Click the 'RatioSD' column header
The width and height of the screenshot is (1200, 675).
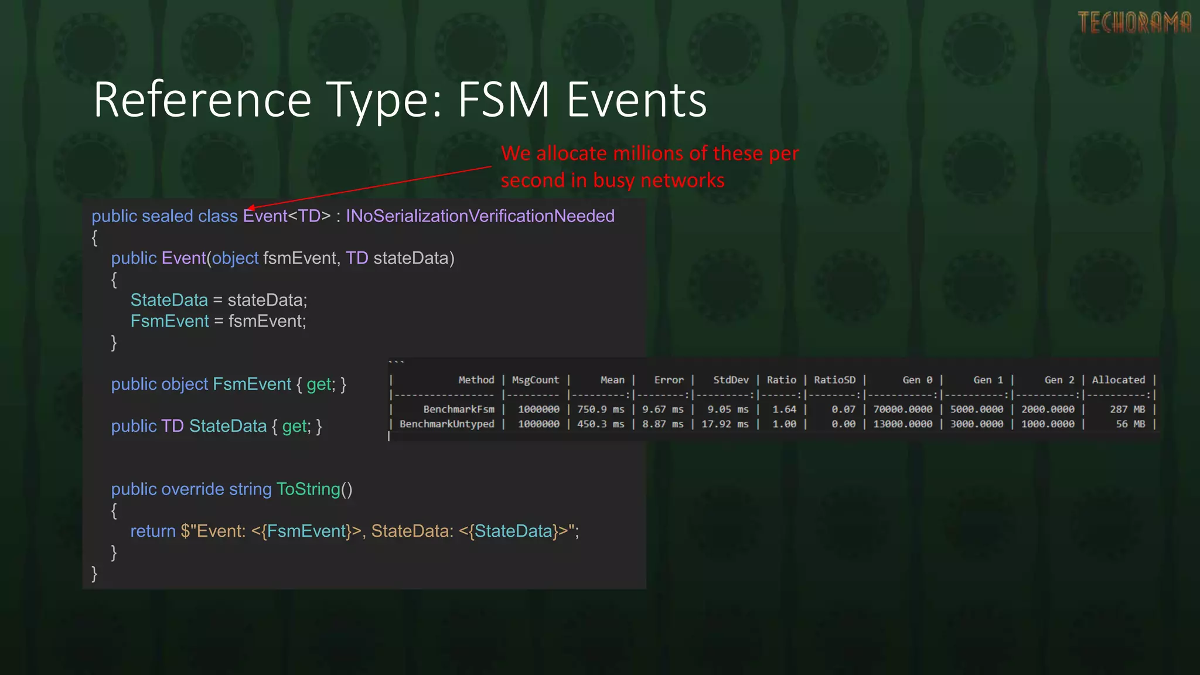834,380
